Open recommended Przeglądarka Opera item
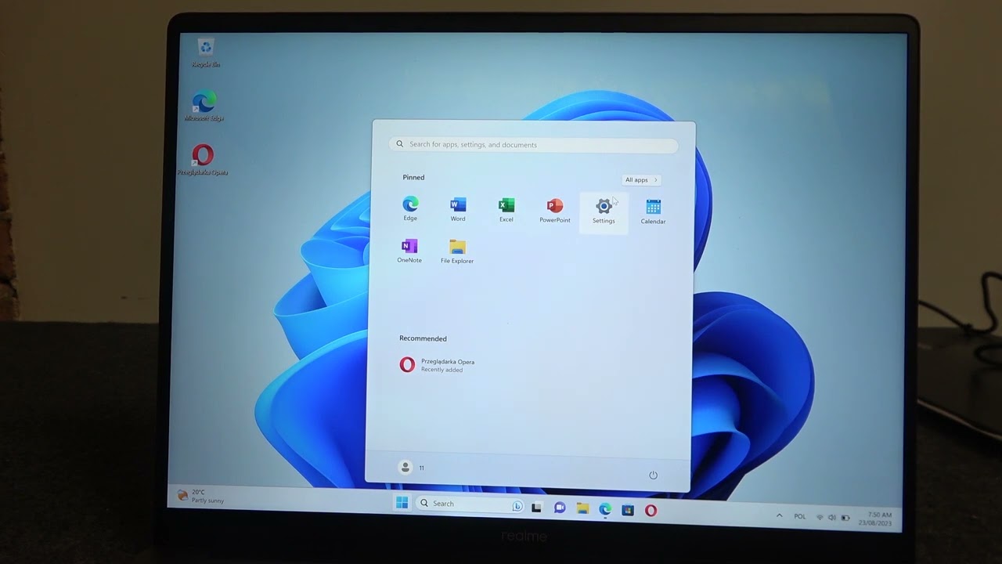1002x564 pixels. [438, 365]
